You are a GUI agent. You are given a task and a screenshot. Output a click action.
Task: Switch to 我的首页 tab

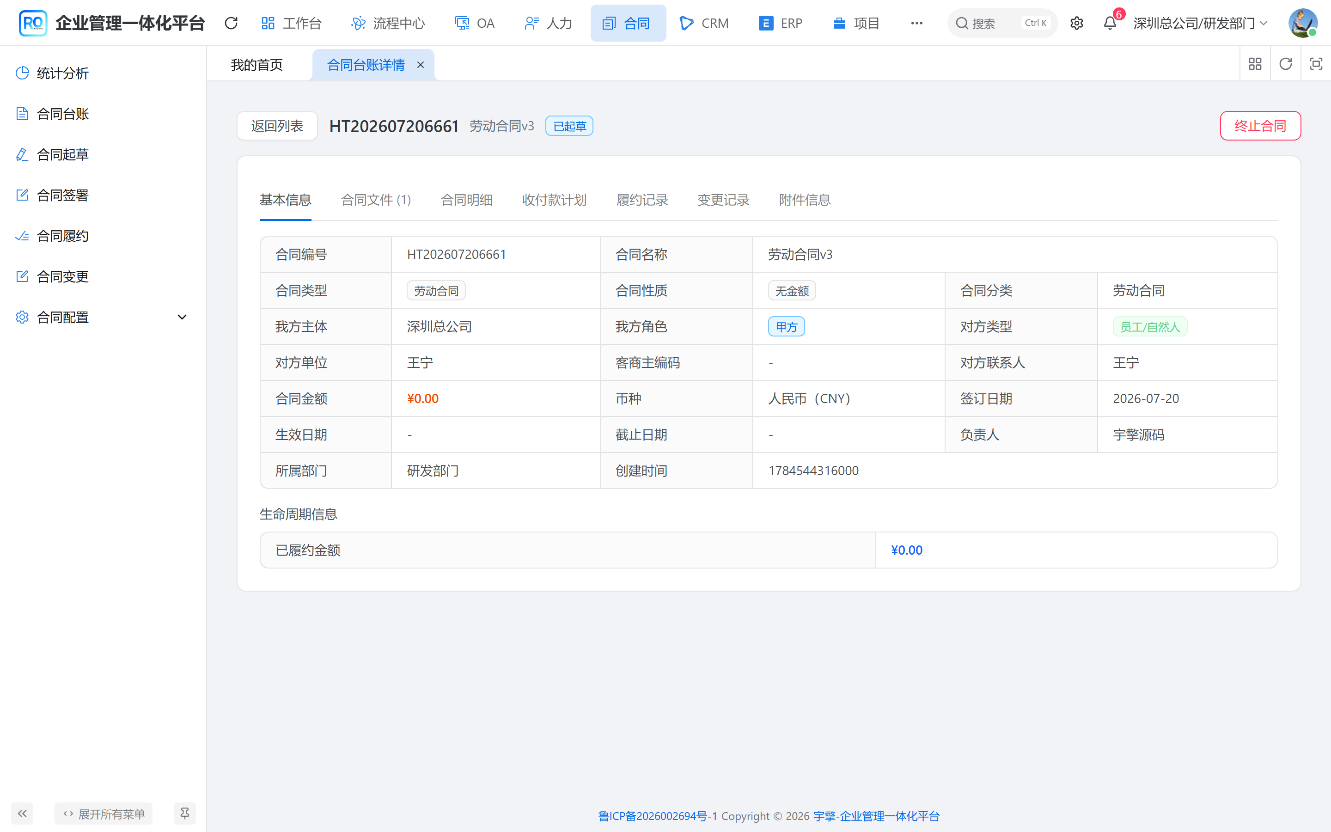click(x=257, y=65)
